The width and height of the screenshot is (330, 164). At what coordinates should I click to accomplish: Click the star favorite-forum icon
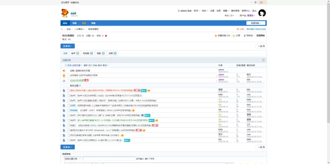click(x=216, y=36)
